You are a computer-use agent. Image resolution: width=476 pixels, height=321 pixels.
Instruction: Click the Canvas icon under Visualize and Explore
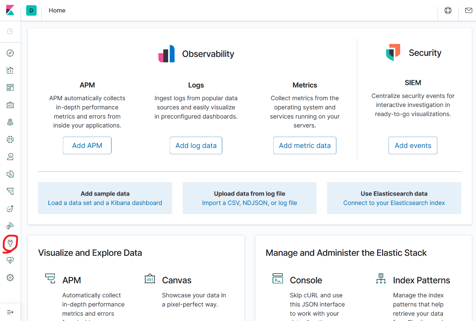point(150,279)
